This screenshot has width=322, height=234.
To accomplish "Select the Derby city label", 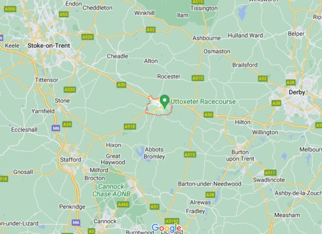I will [297, 92].
